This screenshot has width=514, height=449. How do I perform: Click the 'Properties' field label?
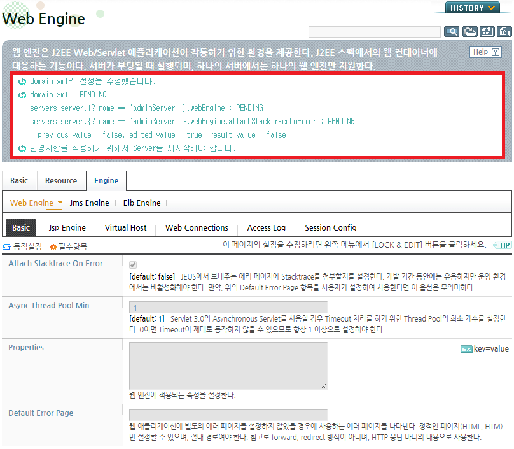tap(26, 347)
